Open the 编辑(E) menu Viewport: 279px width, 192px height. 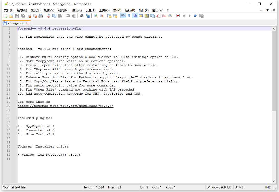click(x=22, y=10)
